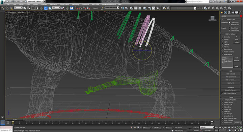Toggle the Edges Only checkbox
The image size is (243, 132).
[x=223, y=107]
